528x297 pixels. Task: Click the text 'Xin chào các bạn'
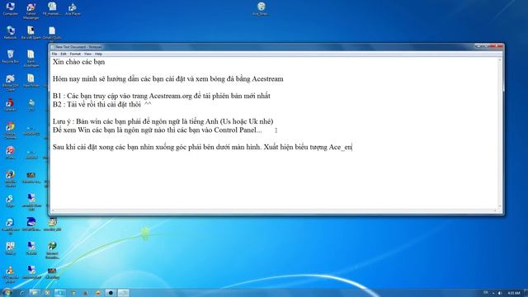click(x=79, y=62)
